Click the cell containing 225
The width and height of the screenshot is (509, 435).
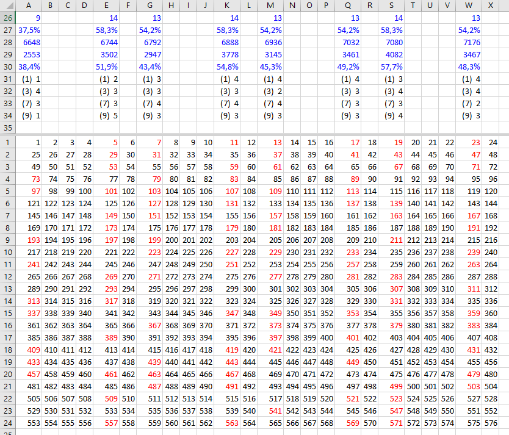[x=188, y=253]
